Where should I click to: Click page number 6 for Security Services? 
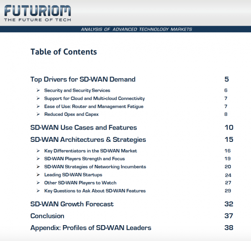pos(226,90)
